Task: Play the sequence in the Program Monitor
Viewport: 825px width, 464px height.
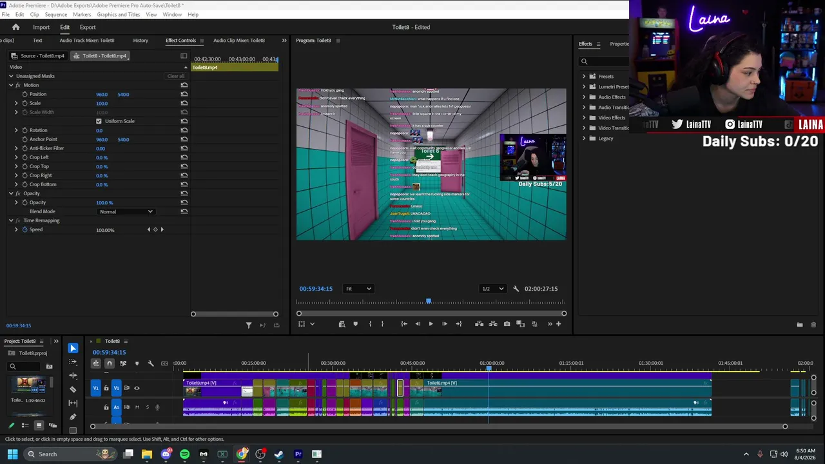Action: (x=431, y=324)
